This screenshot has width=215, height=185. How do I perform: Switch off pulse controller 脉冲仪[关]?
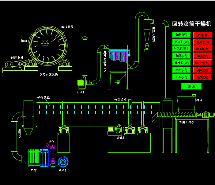[x=203, y=63]
